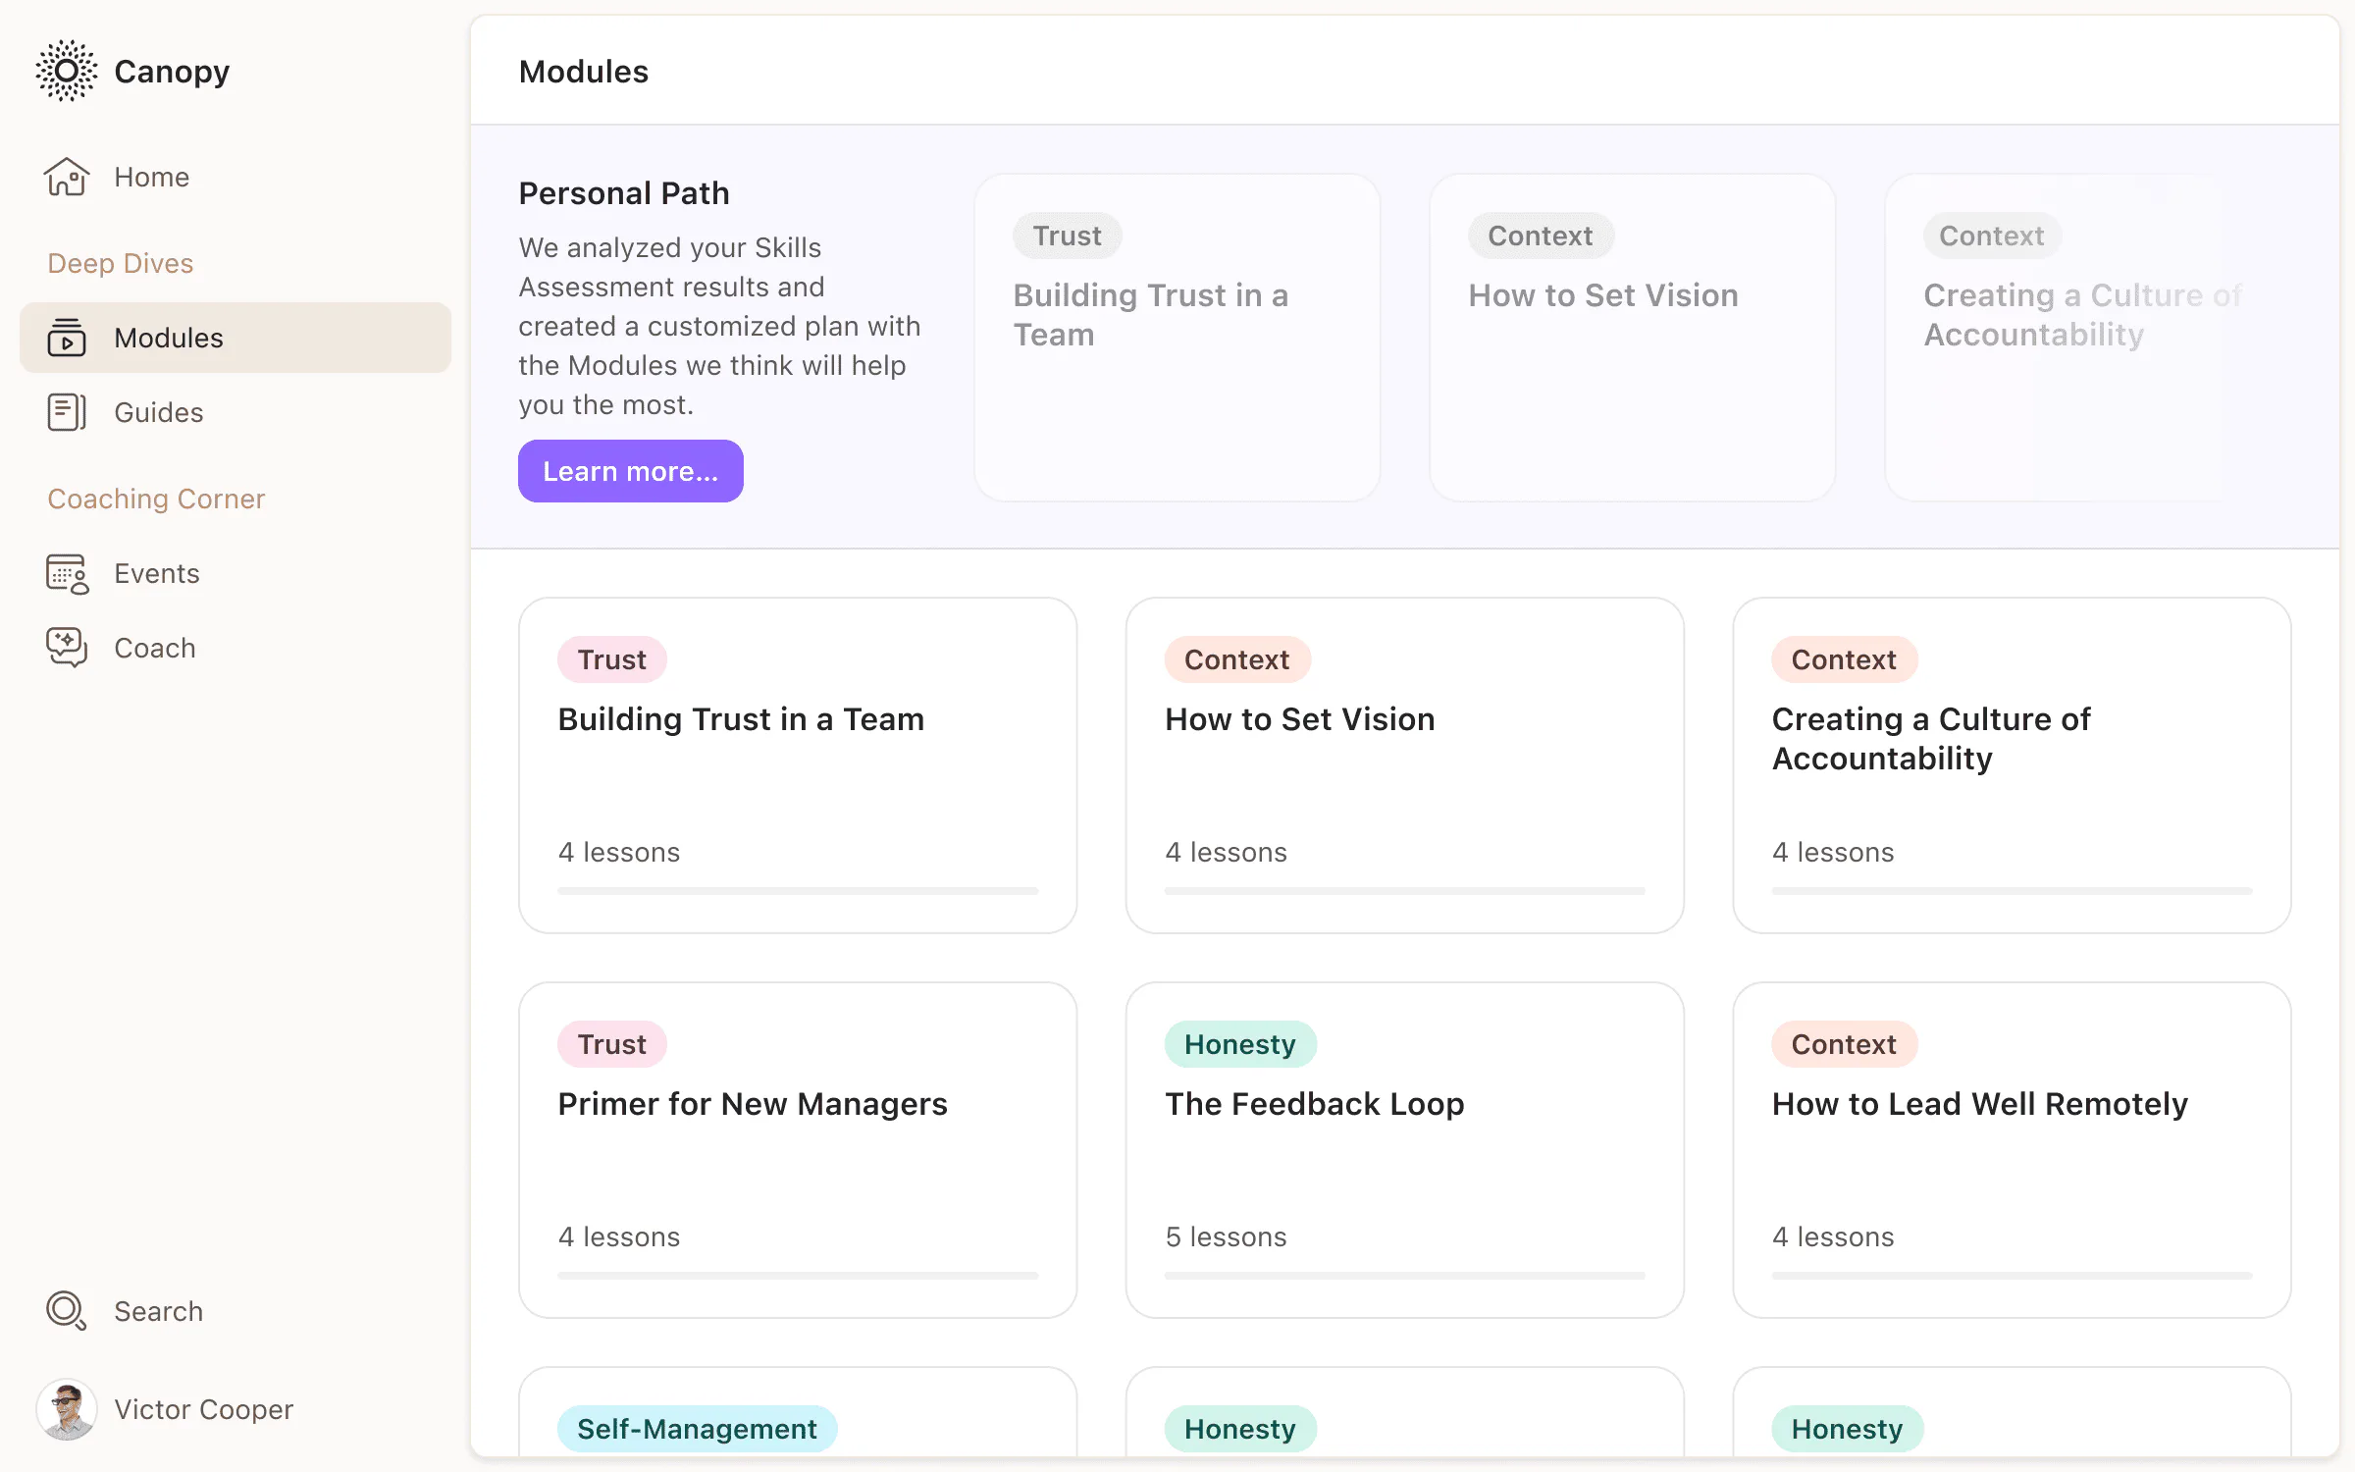The height and width of the screenshot is (1472, 2355).
Task: Open Guides via its document icon
Action: click(x=65, y=412)
